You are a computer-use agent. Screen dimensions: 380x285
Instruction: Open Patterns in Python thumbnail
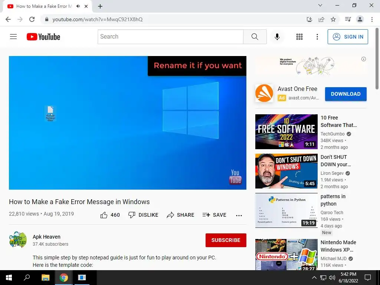[x=286, y=210]
